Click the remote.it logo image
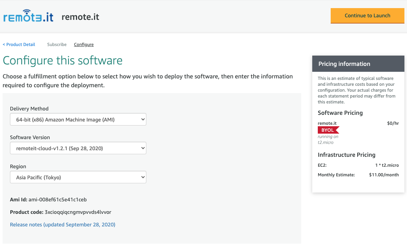The width and height of the screenshot is (407, 247). (28, 16)
